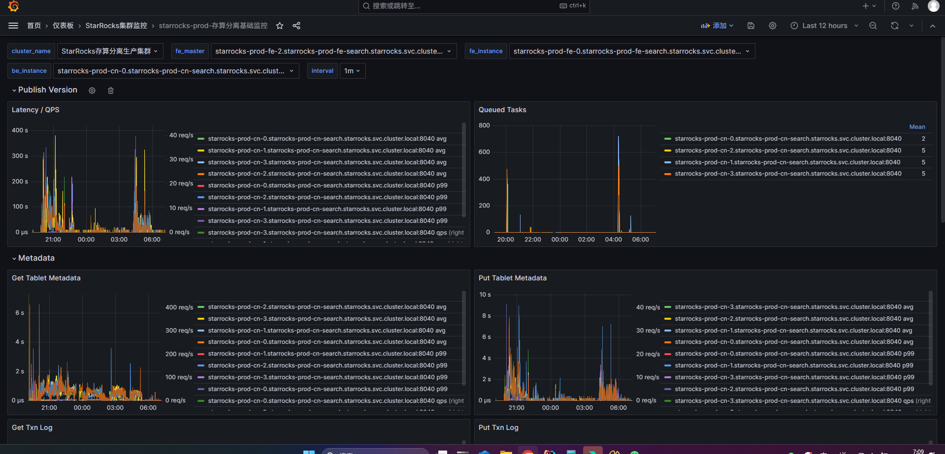
Task: Click red swatch of cn-0 p99 Put Tablet legend
Action: tap(668, 354)
